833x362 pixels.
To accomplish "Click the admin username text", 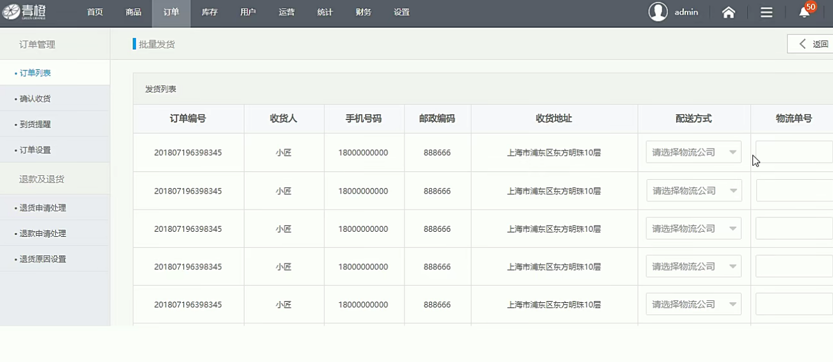I will click(x=686, y=13).
